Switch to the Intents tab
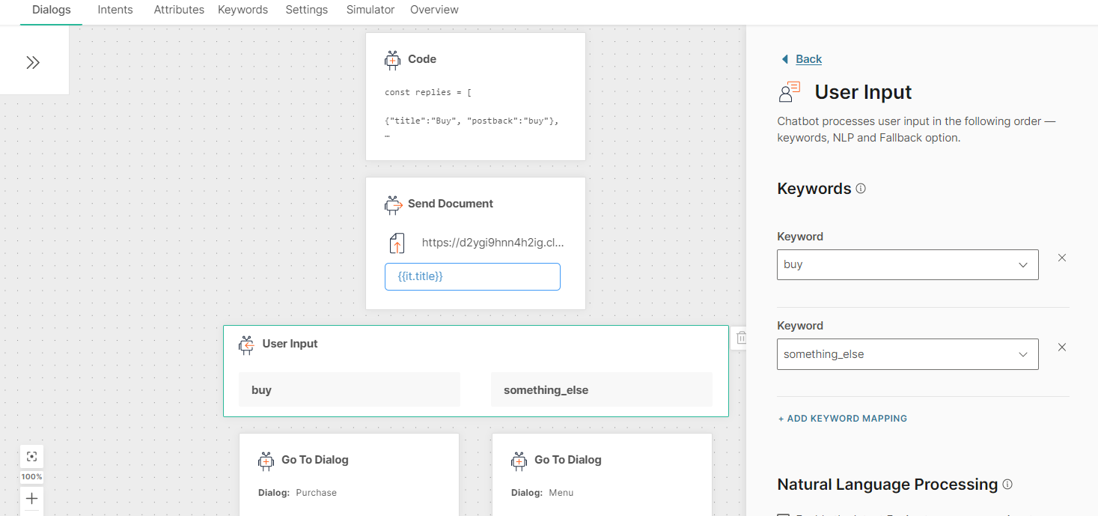This screenshot has width=1098, height=516. coord(115,10)
